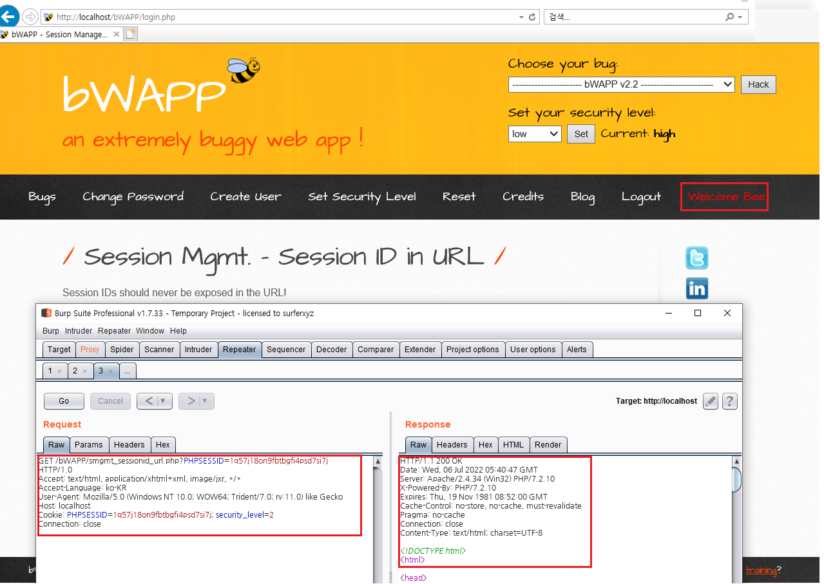Open the new tab button in browser
Viewport: 824px width, 584px height.
(x=131, y=34)
